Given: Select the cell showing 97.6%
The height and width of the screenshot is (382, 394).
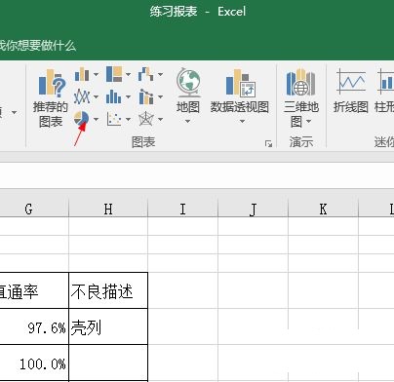Looking at the screenshot, I should [34, 326].
